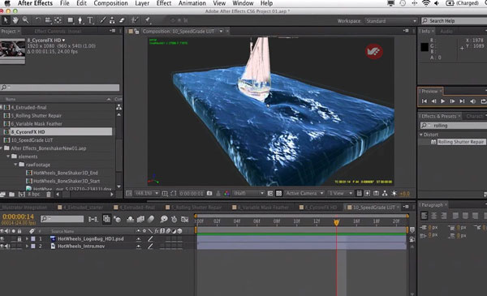Open the Effect menu

[x=164, y=3]
